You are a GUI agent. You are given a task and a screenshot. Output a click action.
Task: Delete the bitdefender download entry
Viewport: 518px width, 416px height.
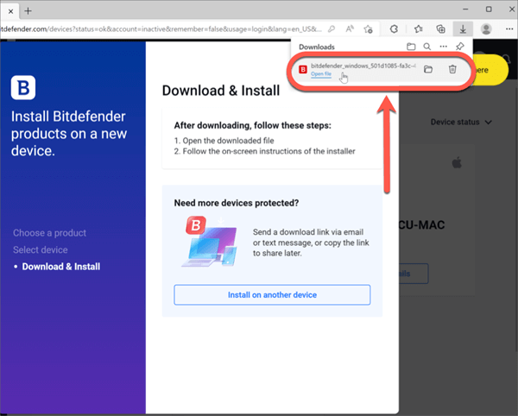click(452, 69)
